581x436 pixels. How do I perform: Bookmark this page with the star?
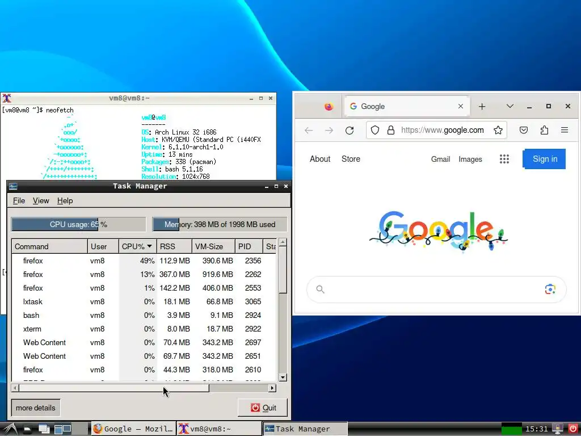[498, 130]
